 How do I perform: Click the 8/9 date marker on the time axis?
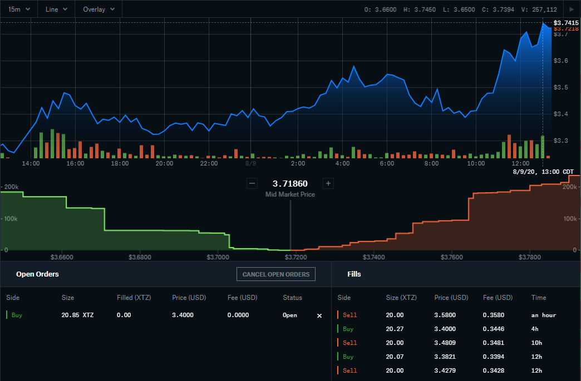pos(250,164)
